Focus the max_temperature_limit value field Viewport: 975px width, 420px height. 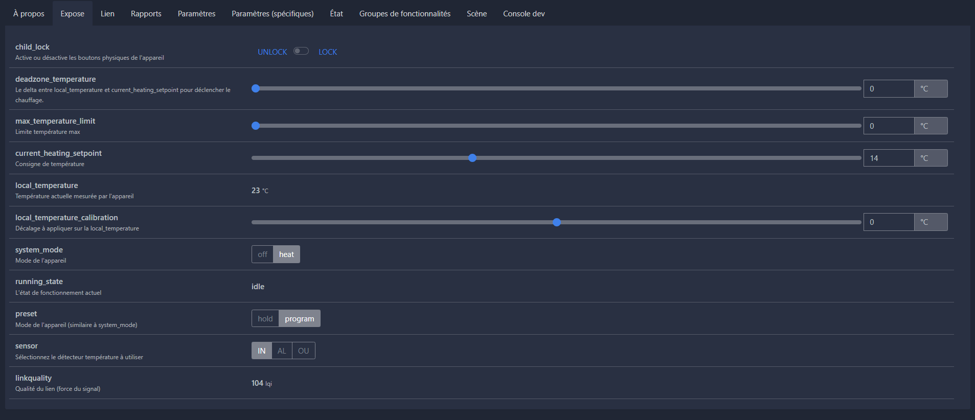889,126
